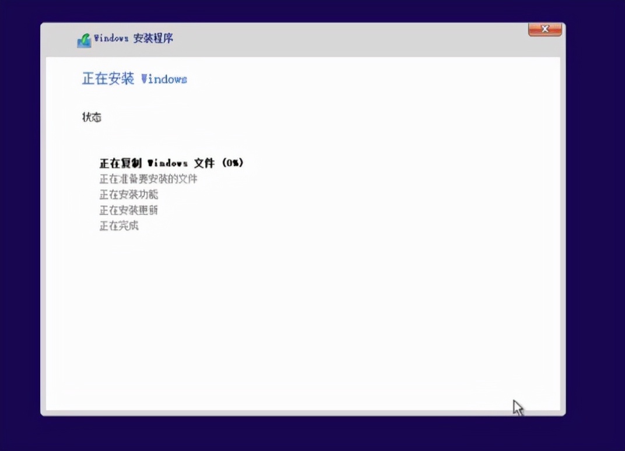
Task: Click the 正在准备要安装的文件 step
Action: (x=148, y=179)
